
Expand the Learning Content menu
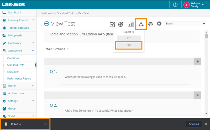pyautogui.click(x=33, y=20)
